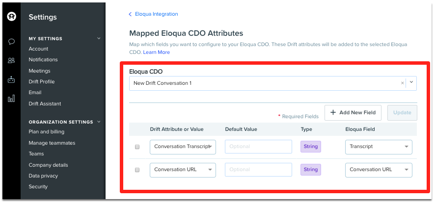Collapse the My Settings section
The image size is (435, 204).
point(99,38)
